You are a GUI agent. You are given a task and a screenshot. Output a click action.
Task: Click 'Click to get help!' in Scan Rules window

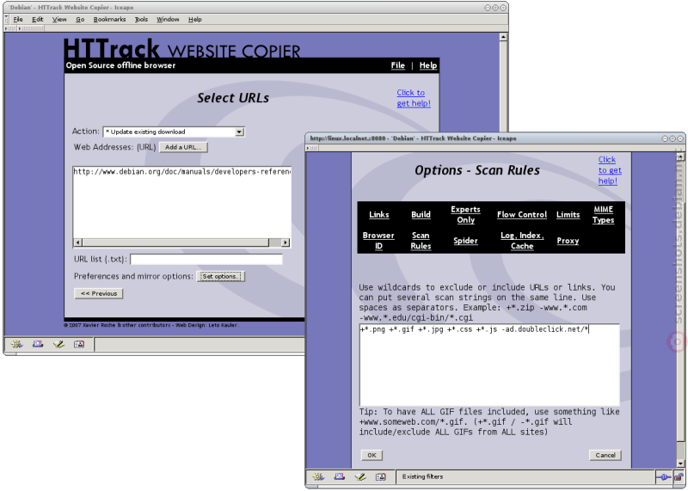click(610, 170)
